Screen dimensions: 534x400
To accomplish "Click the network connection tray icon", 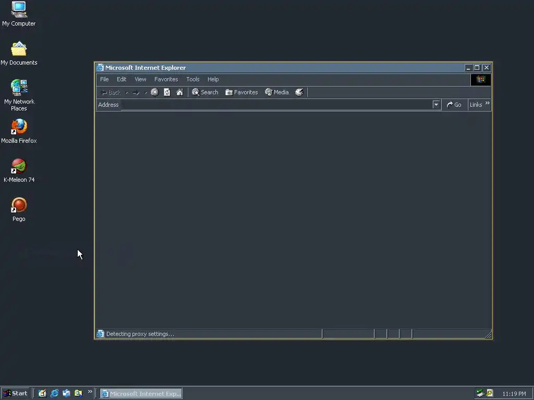I will point(480,393).
